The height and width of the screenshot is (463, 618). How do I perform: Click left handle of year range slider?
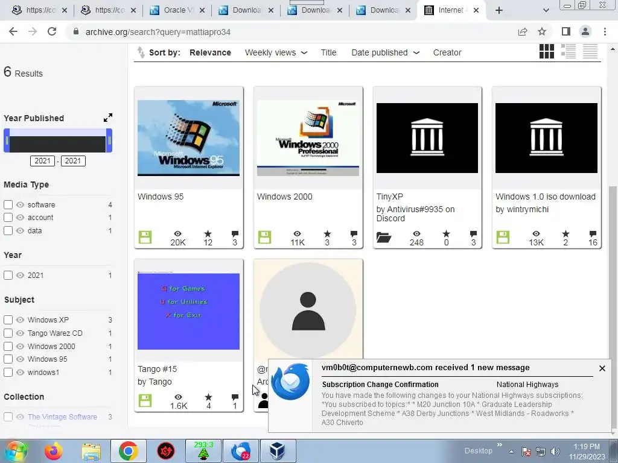pyautogui.click(x=7, y=140)
